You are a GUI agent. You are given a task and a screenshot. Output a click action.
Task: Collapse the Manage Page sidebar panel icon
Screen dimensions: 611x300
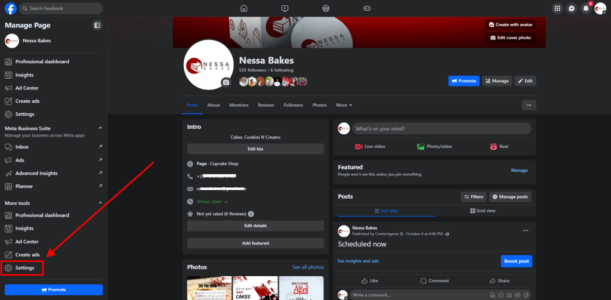point(97,25)
